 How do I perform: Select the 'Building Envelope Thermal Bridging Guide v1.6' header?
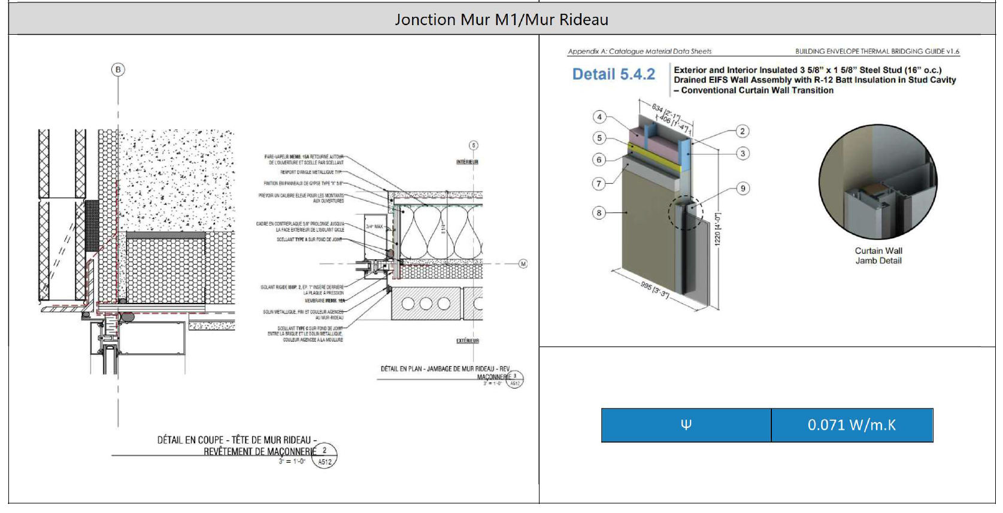(877, 51)
